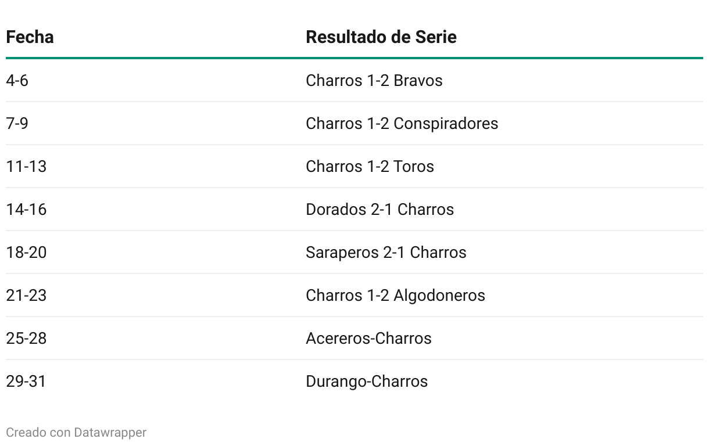This screenshot has width=709, height=446.
Task: Click the 25-28 date cell
Action: [x=26, y=338]
